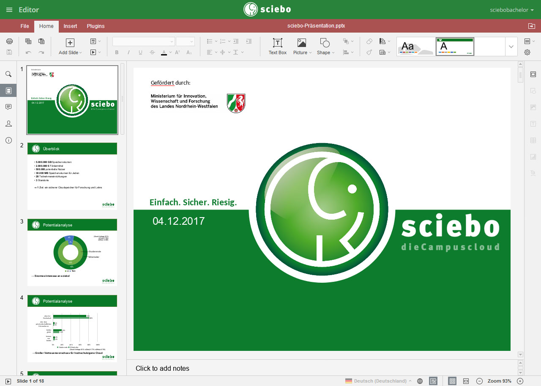The height and width of the screenshot is (386, 541).
Task: Open the Plugins tab
Action: point(95,26)
